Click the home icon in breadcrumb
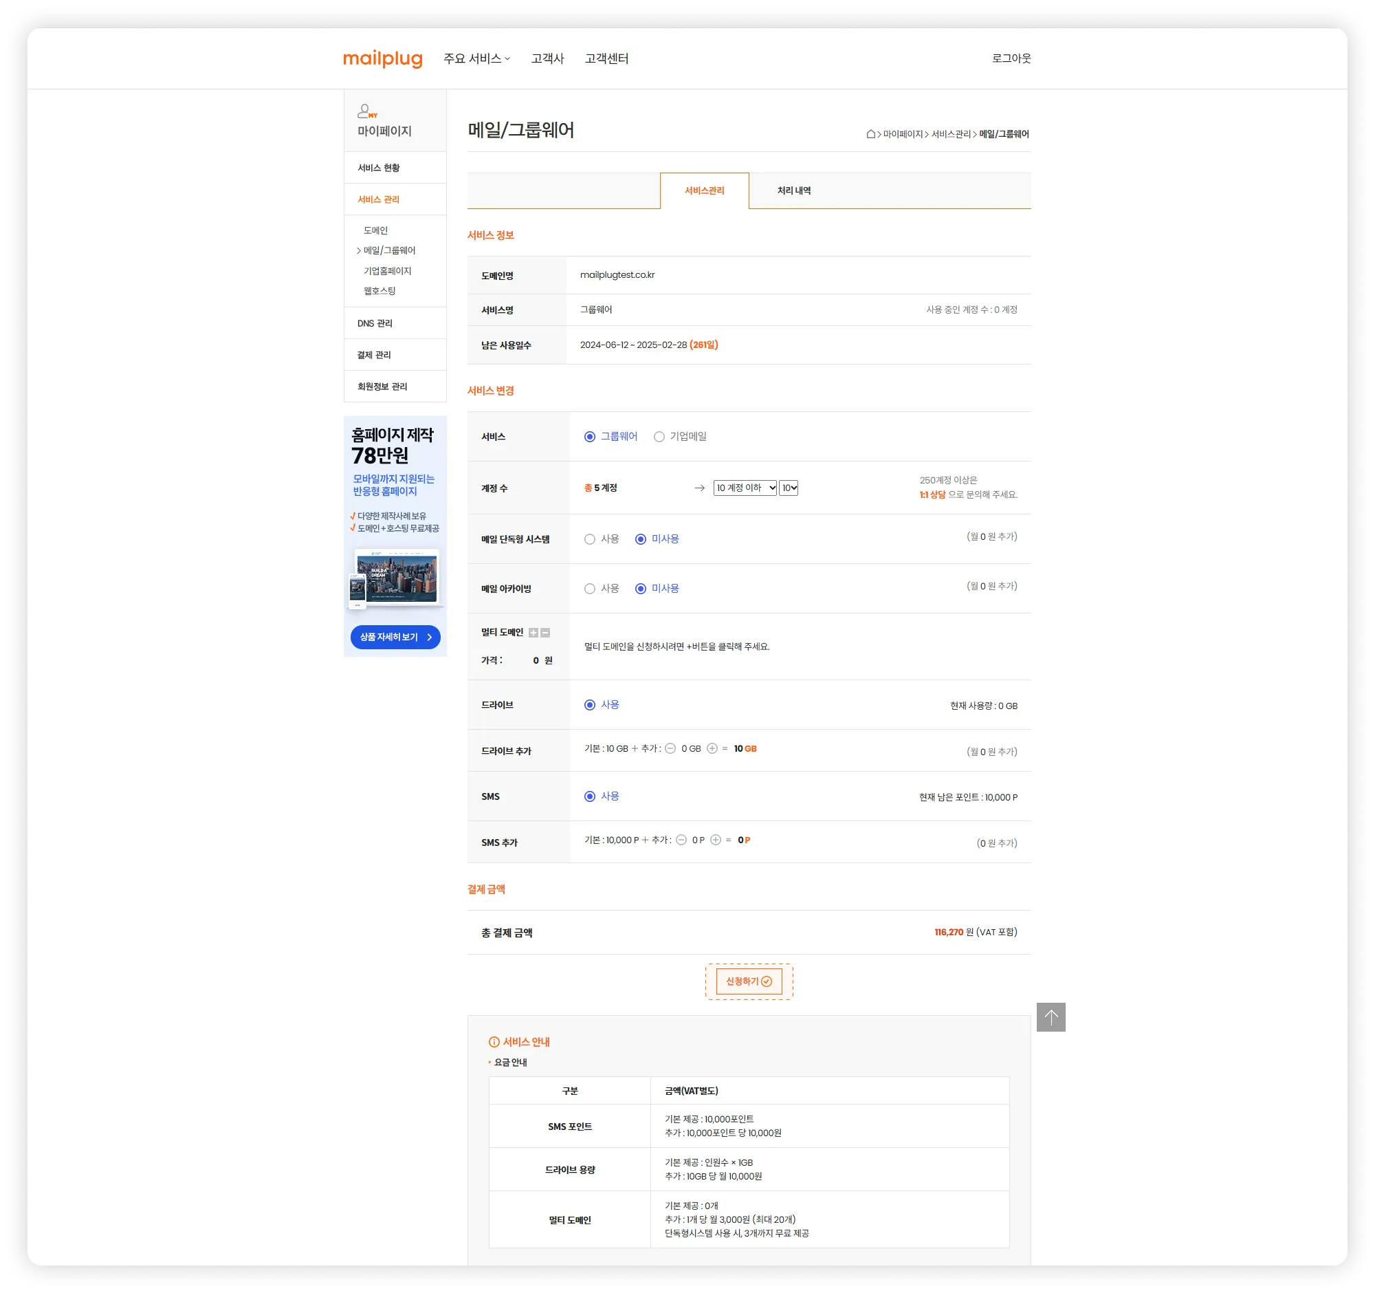 click(x=871, y=134)
